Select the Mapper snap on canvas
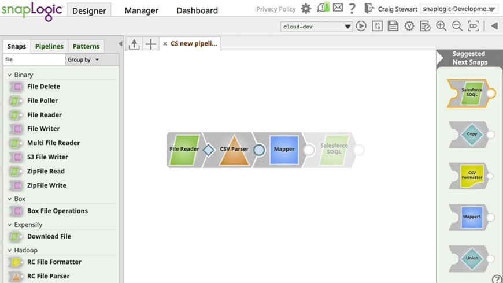The image size is (503, 283). point(284,150)
